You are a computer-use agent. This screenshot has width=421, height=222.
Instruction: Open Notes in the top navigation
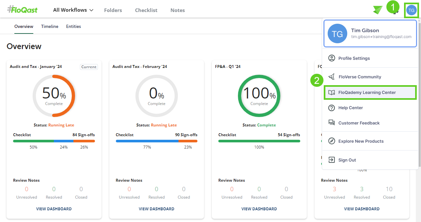pos(178,10)
